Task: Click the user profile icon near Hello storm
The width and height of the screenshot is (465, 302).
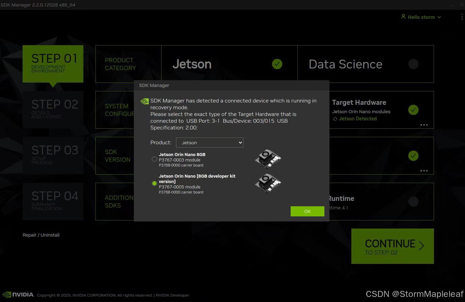Action: (x=403, y=17)
